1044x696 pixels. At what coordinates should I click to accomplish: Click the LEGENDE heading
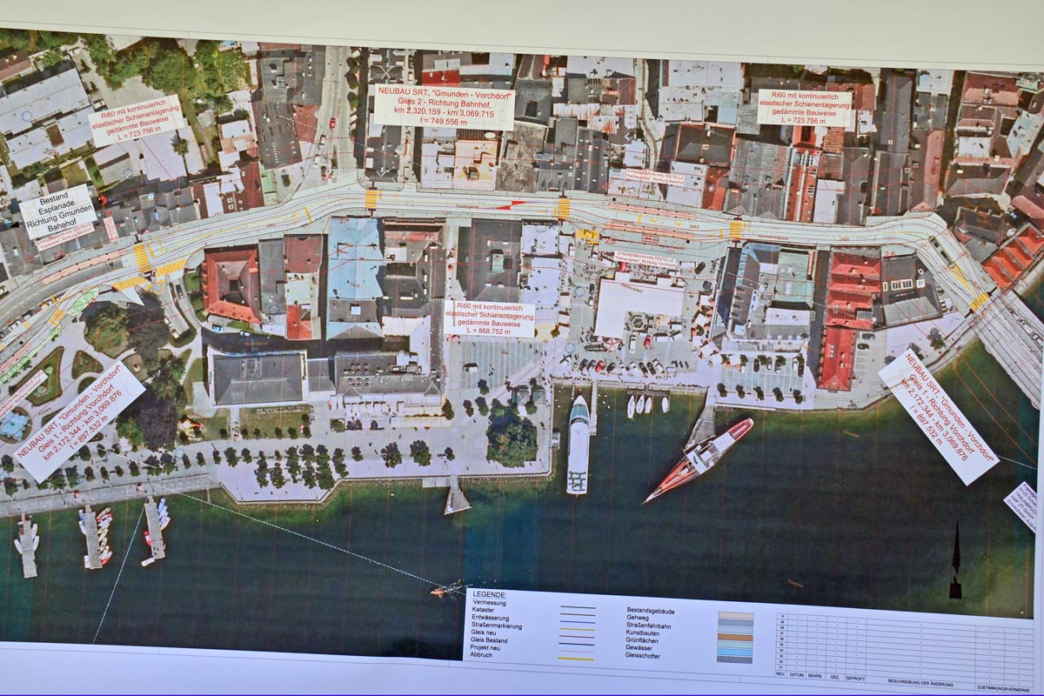490,594
